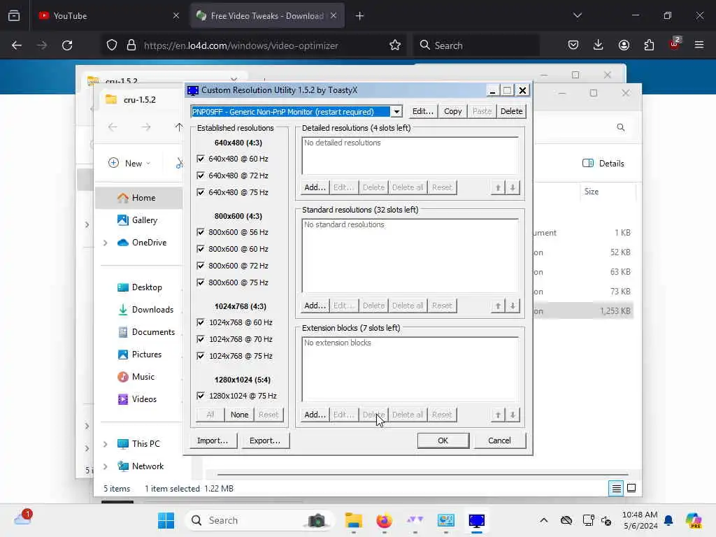Reload the page in Firefox
Viewport: 716px width, 537px height.
[x=67, y=45]
